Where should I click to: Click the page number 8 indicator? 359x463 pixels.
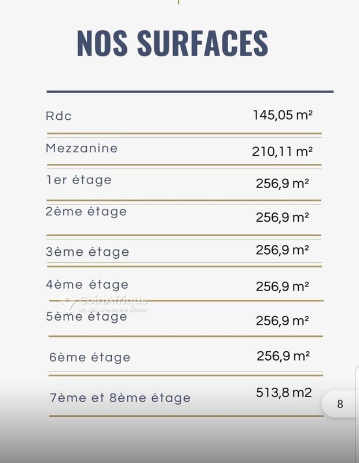click(340, 404)
